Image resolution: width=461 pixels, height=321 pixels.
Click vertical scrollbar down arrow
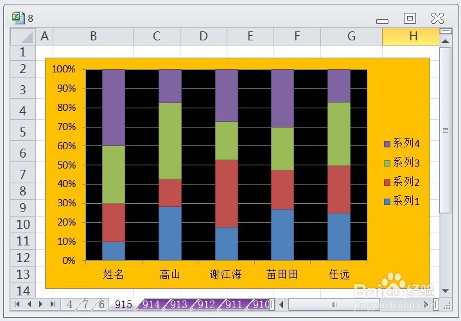pos(446,291)
